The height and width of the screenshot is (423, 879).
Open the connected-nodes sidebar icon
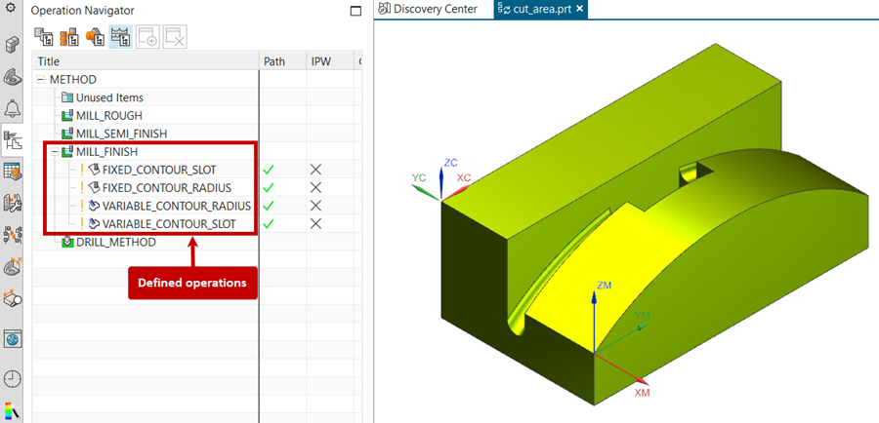click(x=12, y=235)
